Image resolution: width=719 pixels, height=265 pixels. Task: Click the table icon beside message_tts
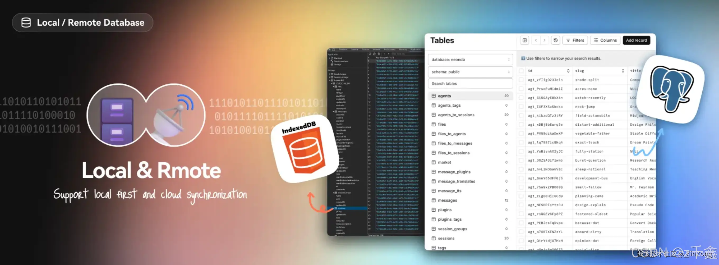click(x=434, y=191)
